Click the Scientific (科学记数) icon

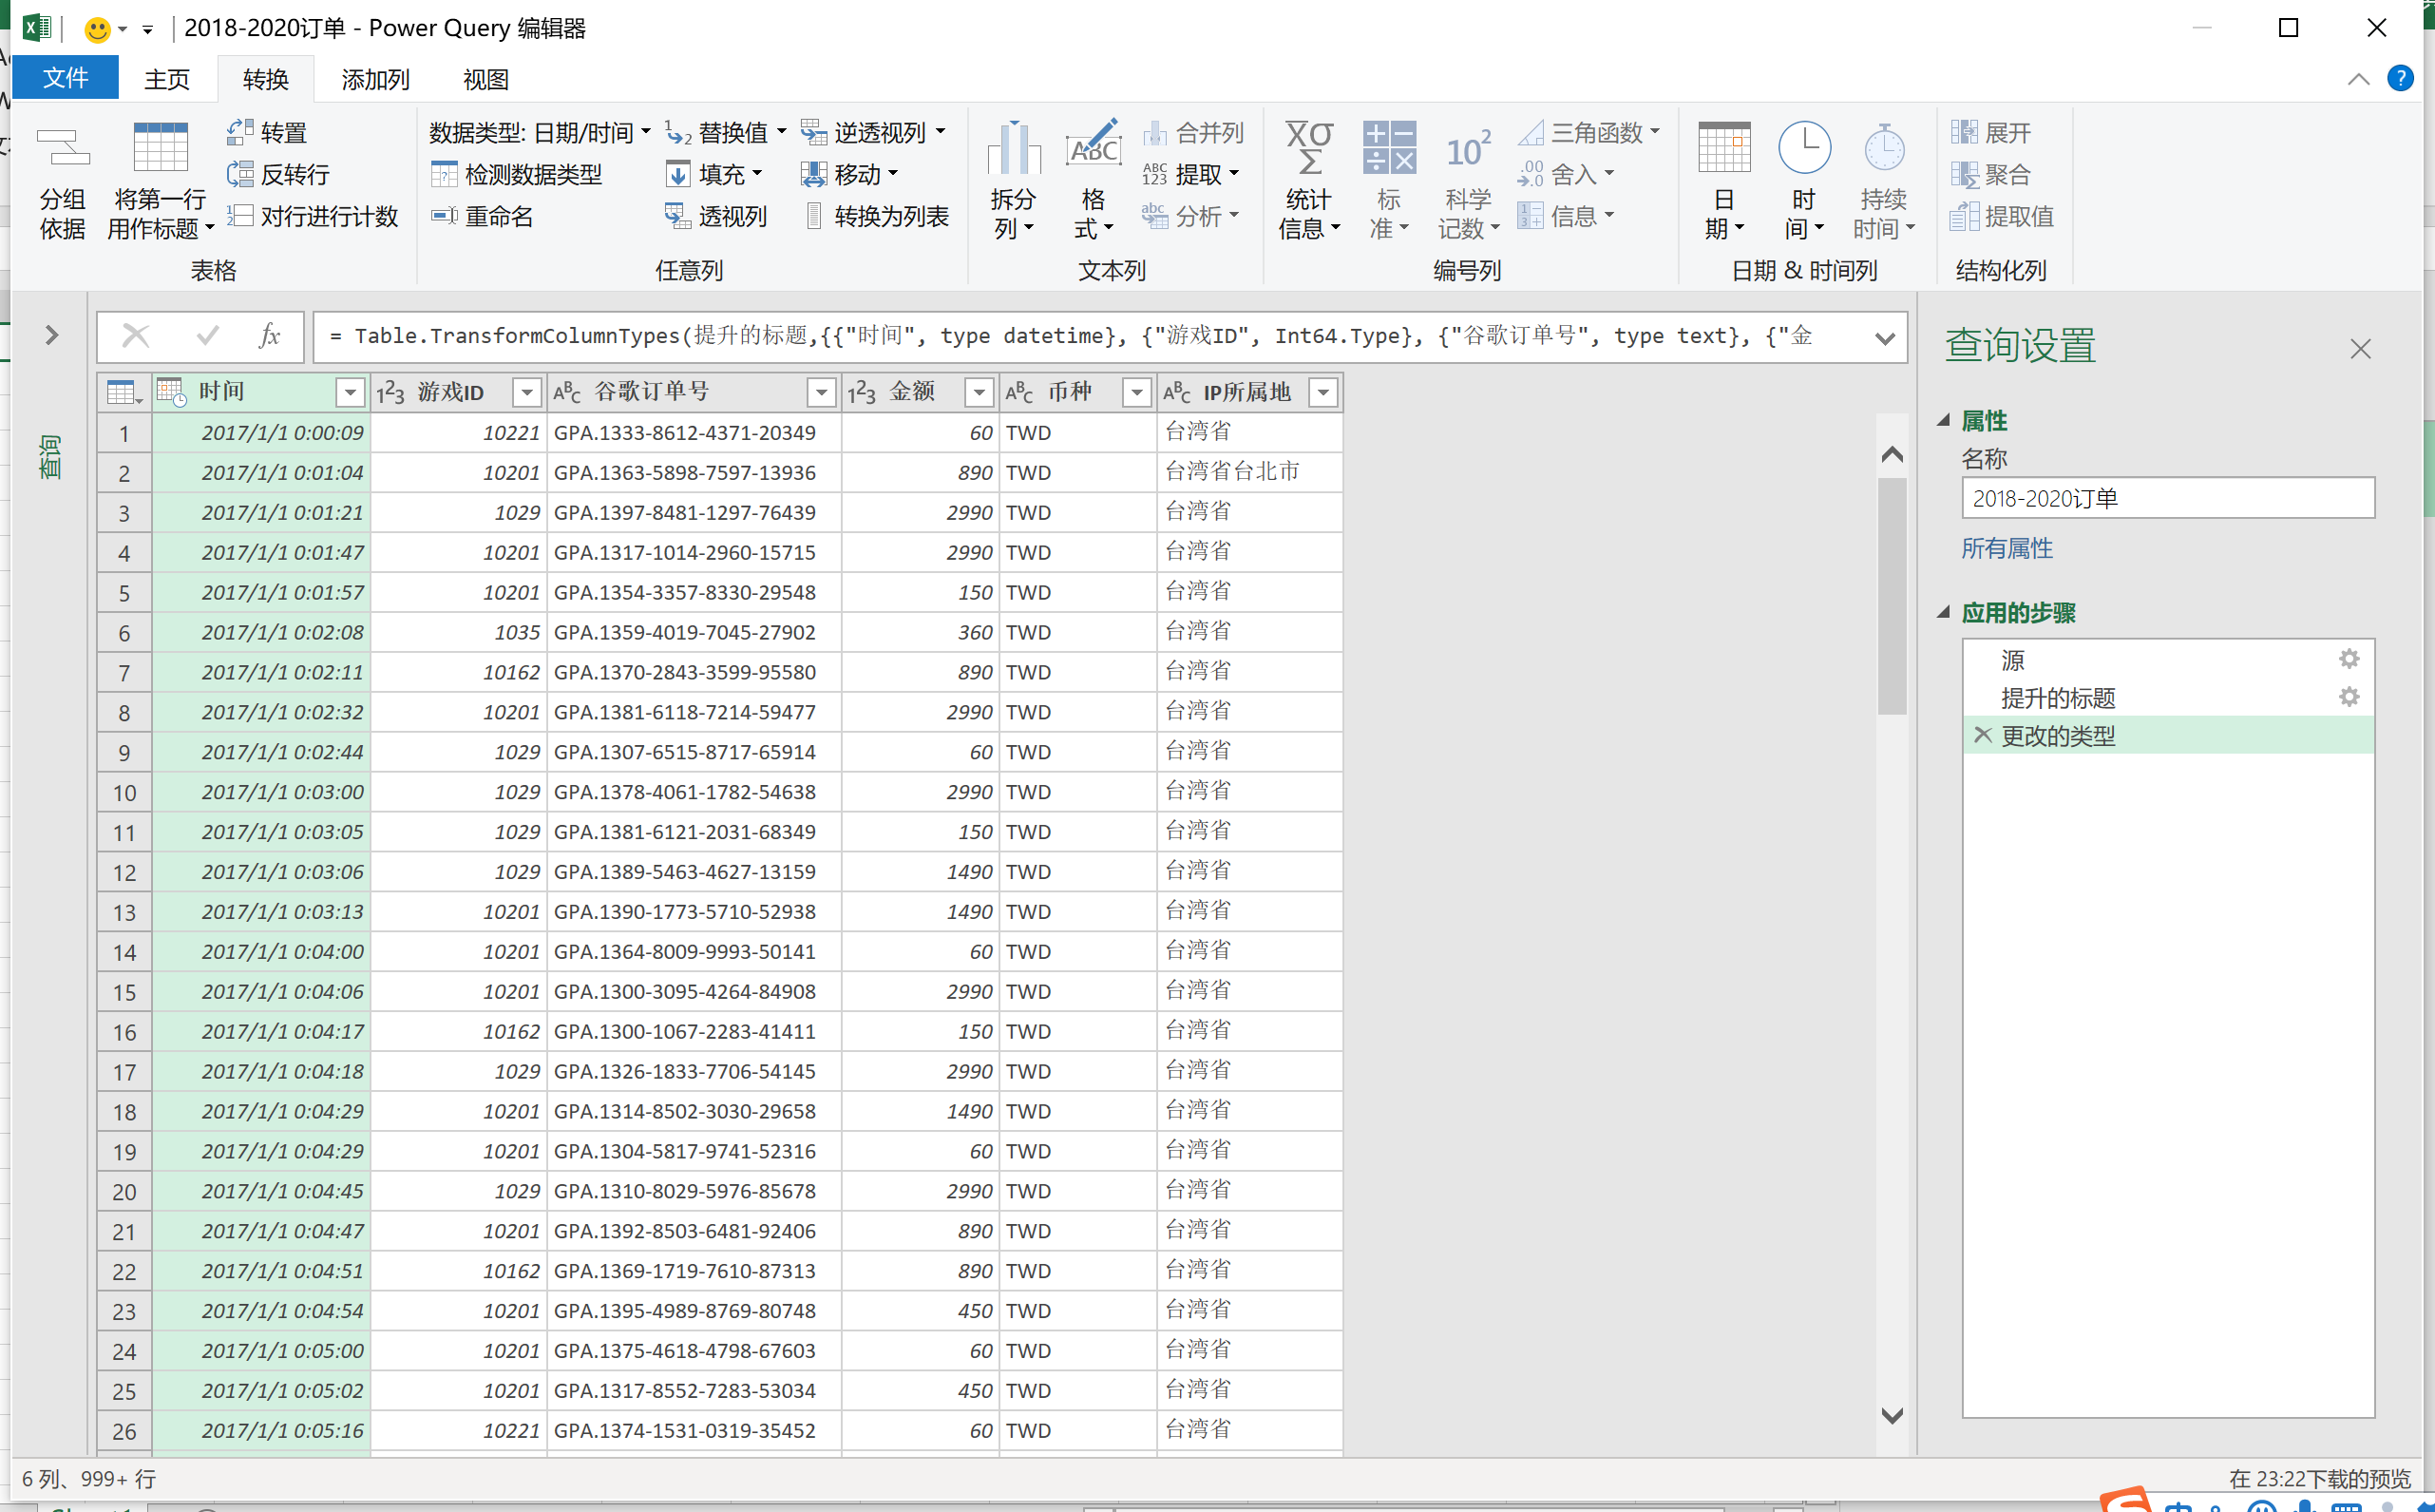[x=1469, y=150]
